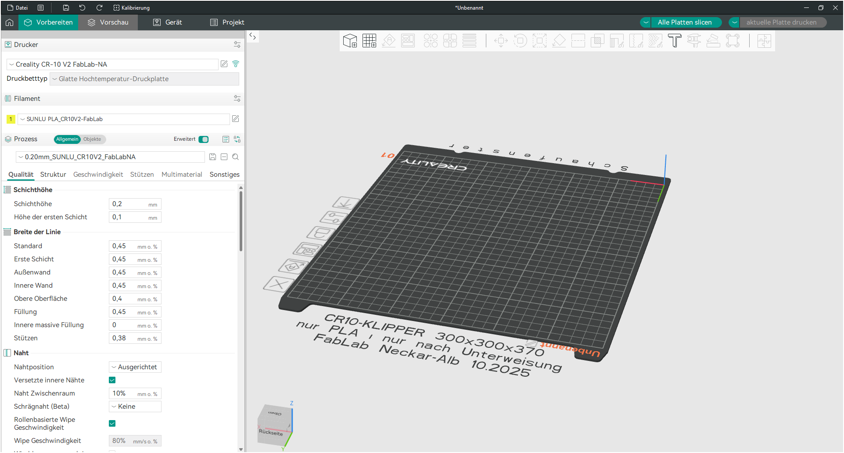The height and width of the screenshot is (453, 844).
Task: Click the X remove-plate icon beside build plate
Action: (x=278, y=284)
